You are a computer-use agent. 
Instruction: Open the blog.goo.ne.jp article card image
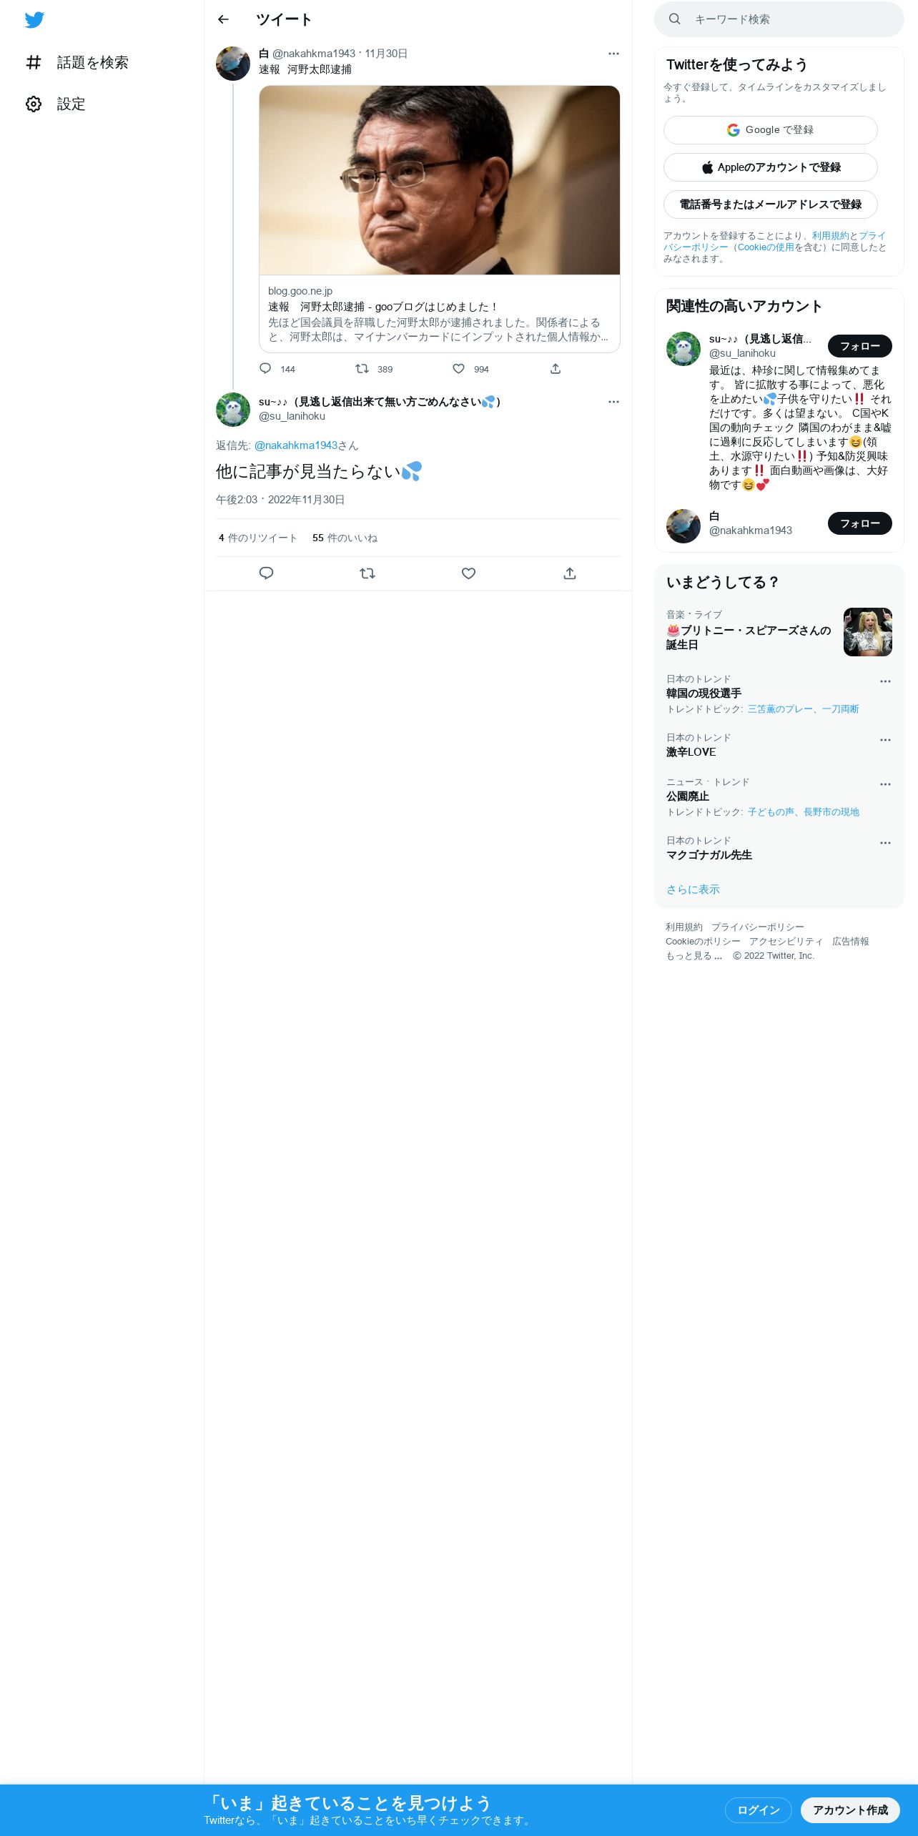(440, 180)
